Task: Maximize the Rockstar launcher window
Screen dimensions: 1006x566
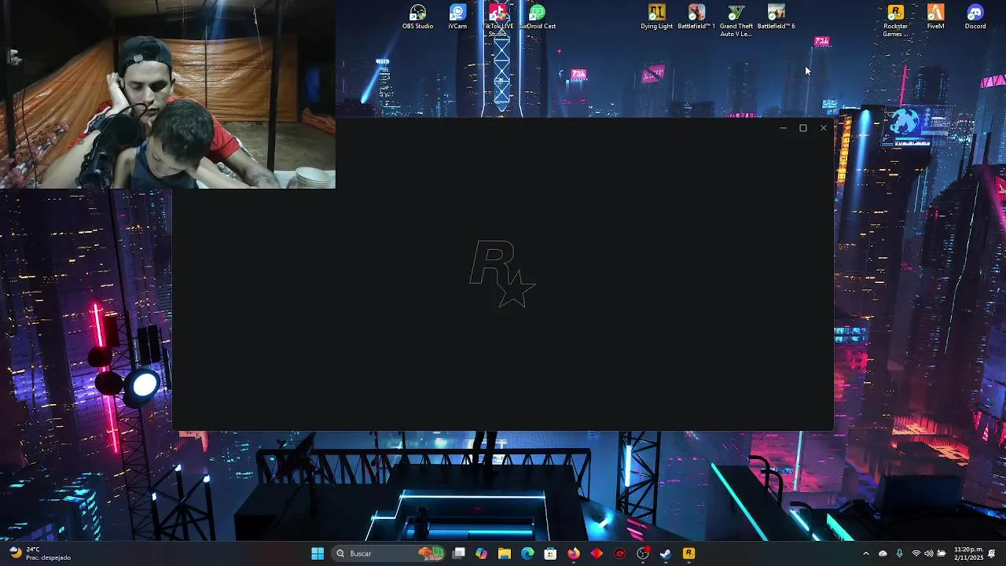Action: 803,128
